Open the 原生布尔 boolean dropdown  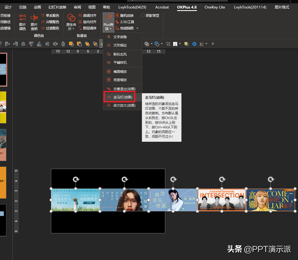tap(71, 22)
